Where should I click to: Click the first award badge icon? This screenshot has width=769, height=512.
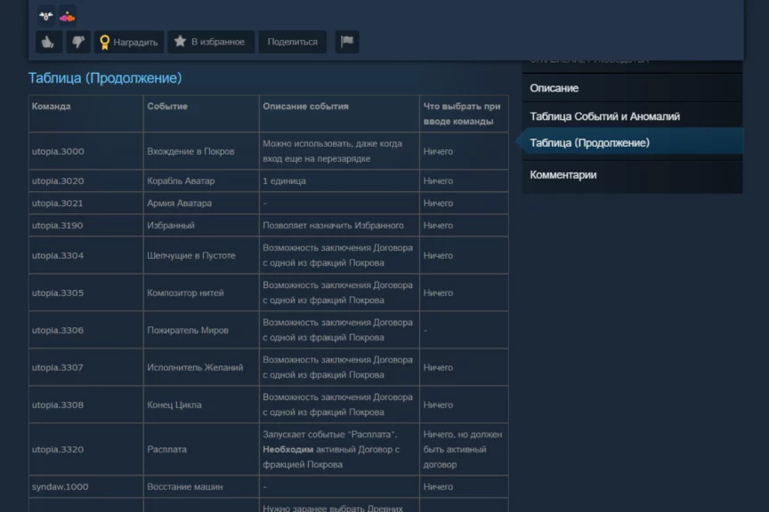click(47, 15)
